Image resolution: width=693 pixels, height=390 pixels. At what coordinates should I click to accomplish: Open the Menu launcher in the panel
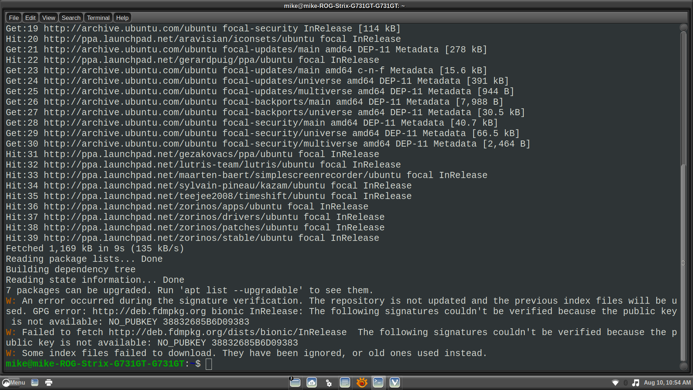coord(14,382)
